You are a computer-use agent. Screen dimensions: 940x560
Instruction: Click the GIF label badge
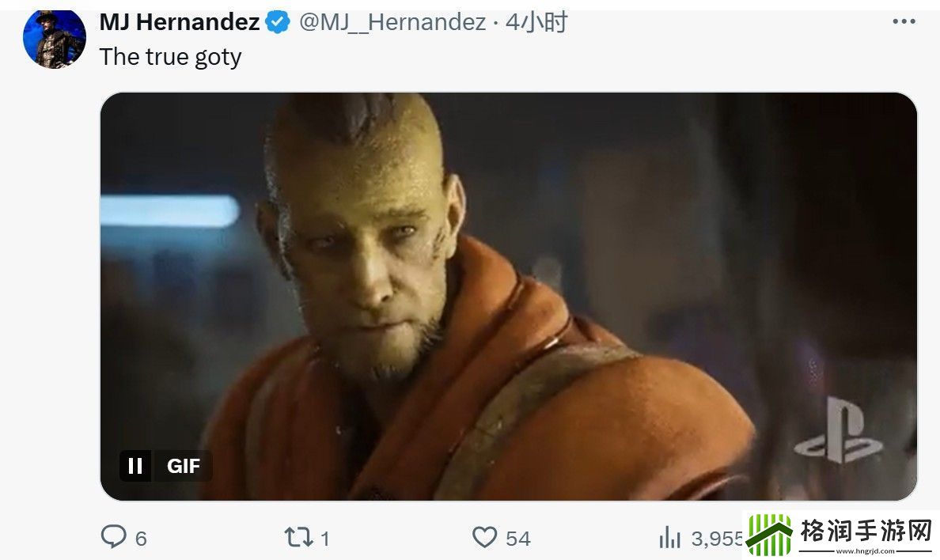pos(183,466)
